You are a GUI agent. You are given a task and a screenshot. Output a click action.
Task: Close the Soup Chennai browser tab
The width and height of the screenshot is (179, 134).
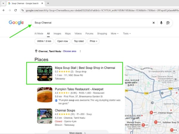42,3
